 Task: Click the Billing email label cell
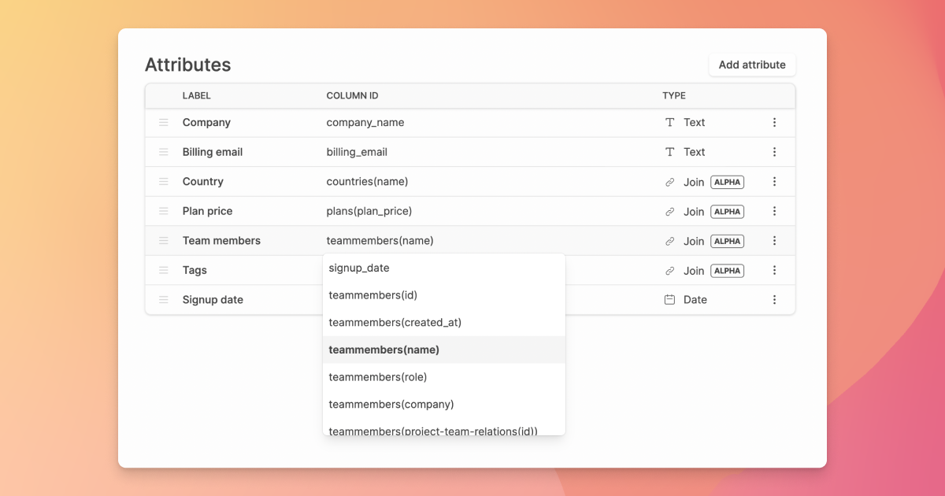click(x=213, y=152)
